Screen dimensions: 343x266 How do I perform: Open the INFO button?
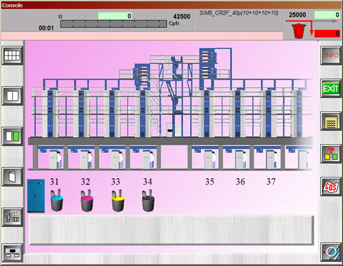click(331, 56)
